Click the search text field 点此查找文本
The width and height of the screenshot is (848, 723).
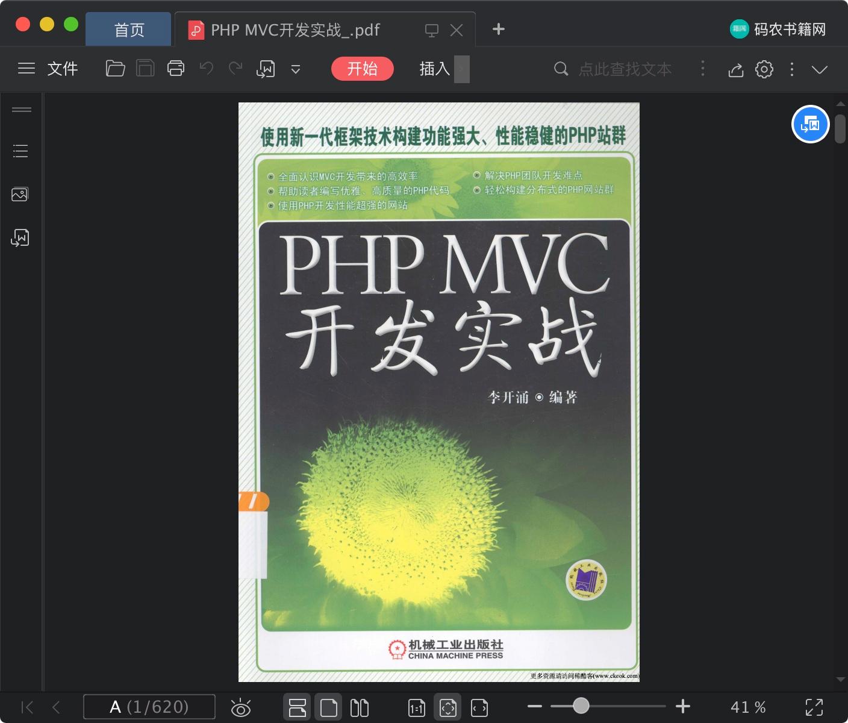(625, 69)
